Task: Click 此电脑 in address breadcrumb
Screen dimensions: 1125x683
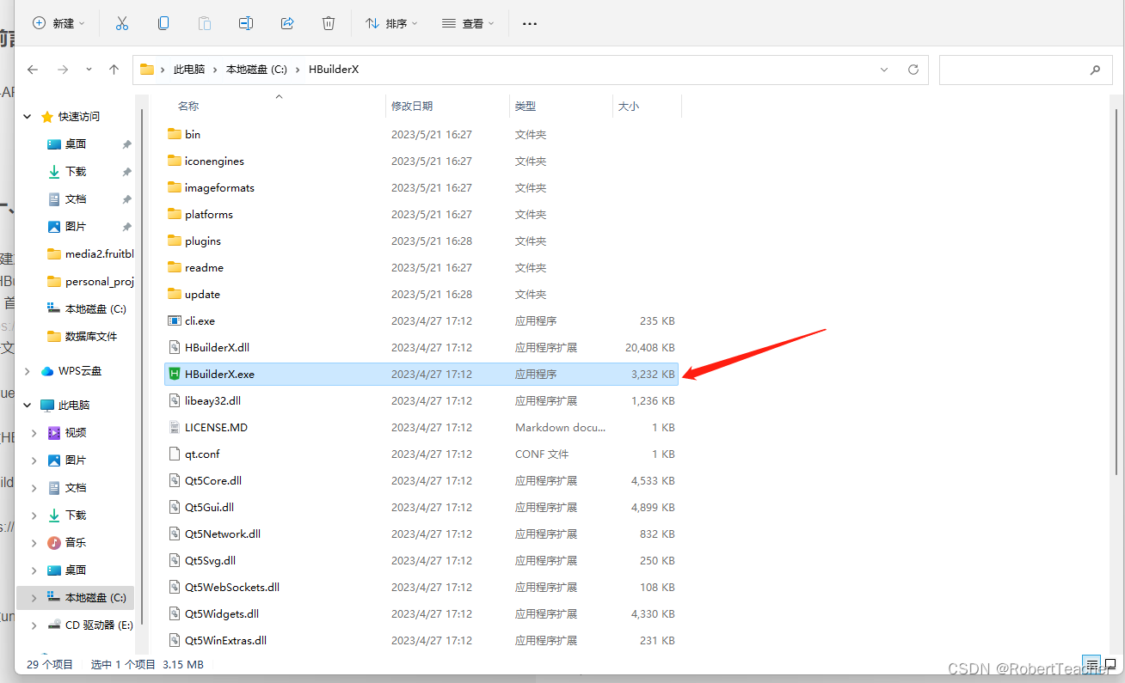Action: (x=189, y=70)
